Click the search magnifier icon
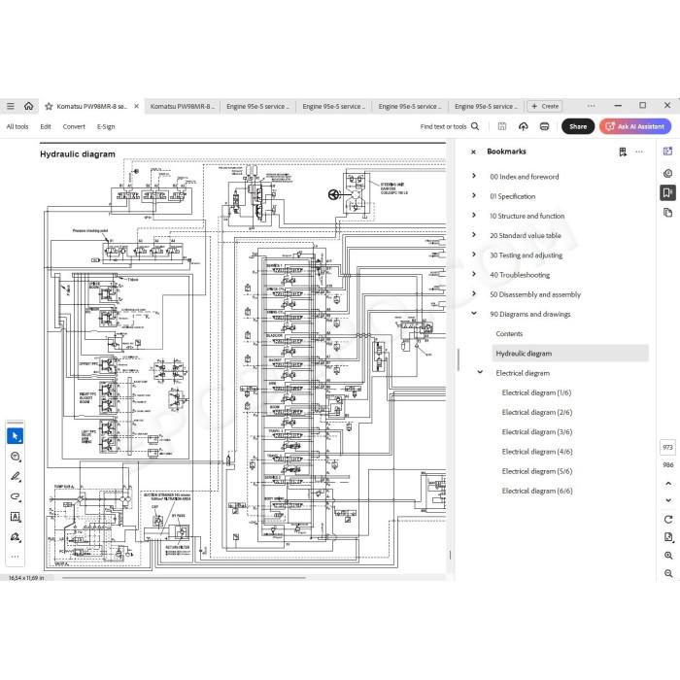 475,126
